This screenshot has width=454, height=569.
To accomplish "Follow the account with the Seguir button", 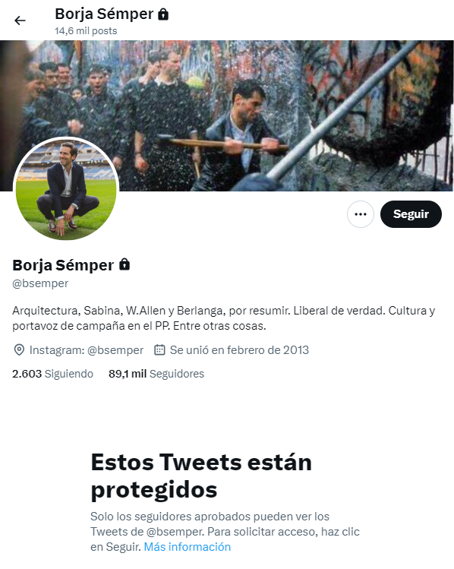I will click(411, 214).
